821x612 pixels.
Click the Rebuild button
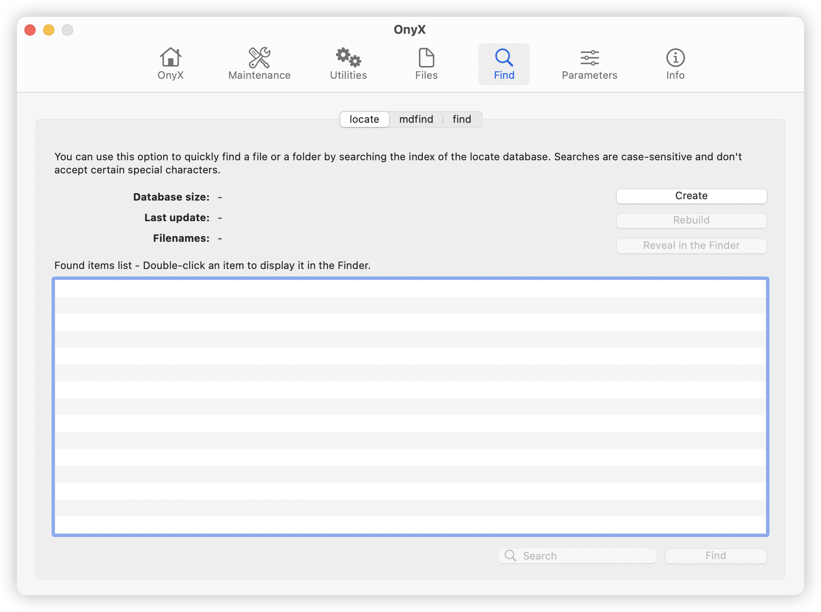coord(691,221)
